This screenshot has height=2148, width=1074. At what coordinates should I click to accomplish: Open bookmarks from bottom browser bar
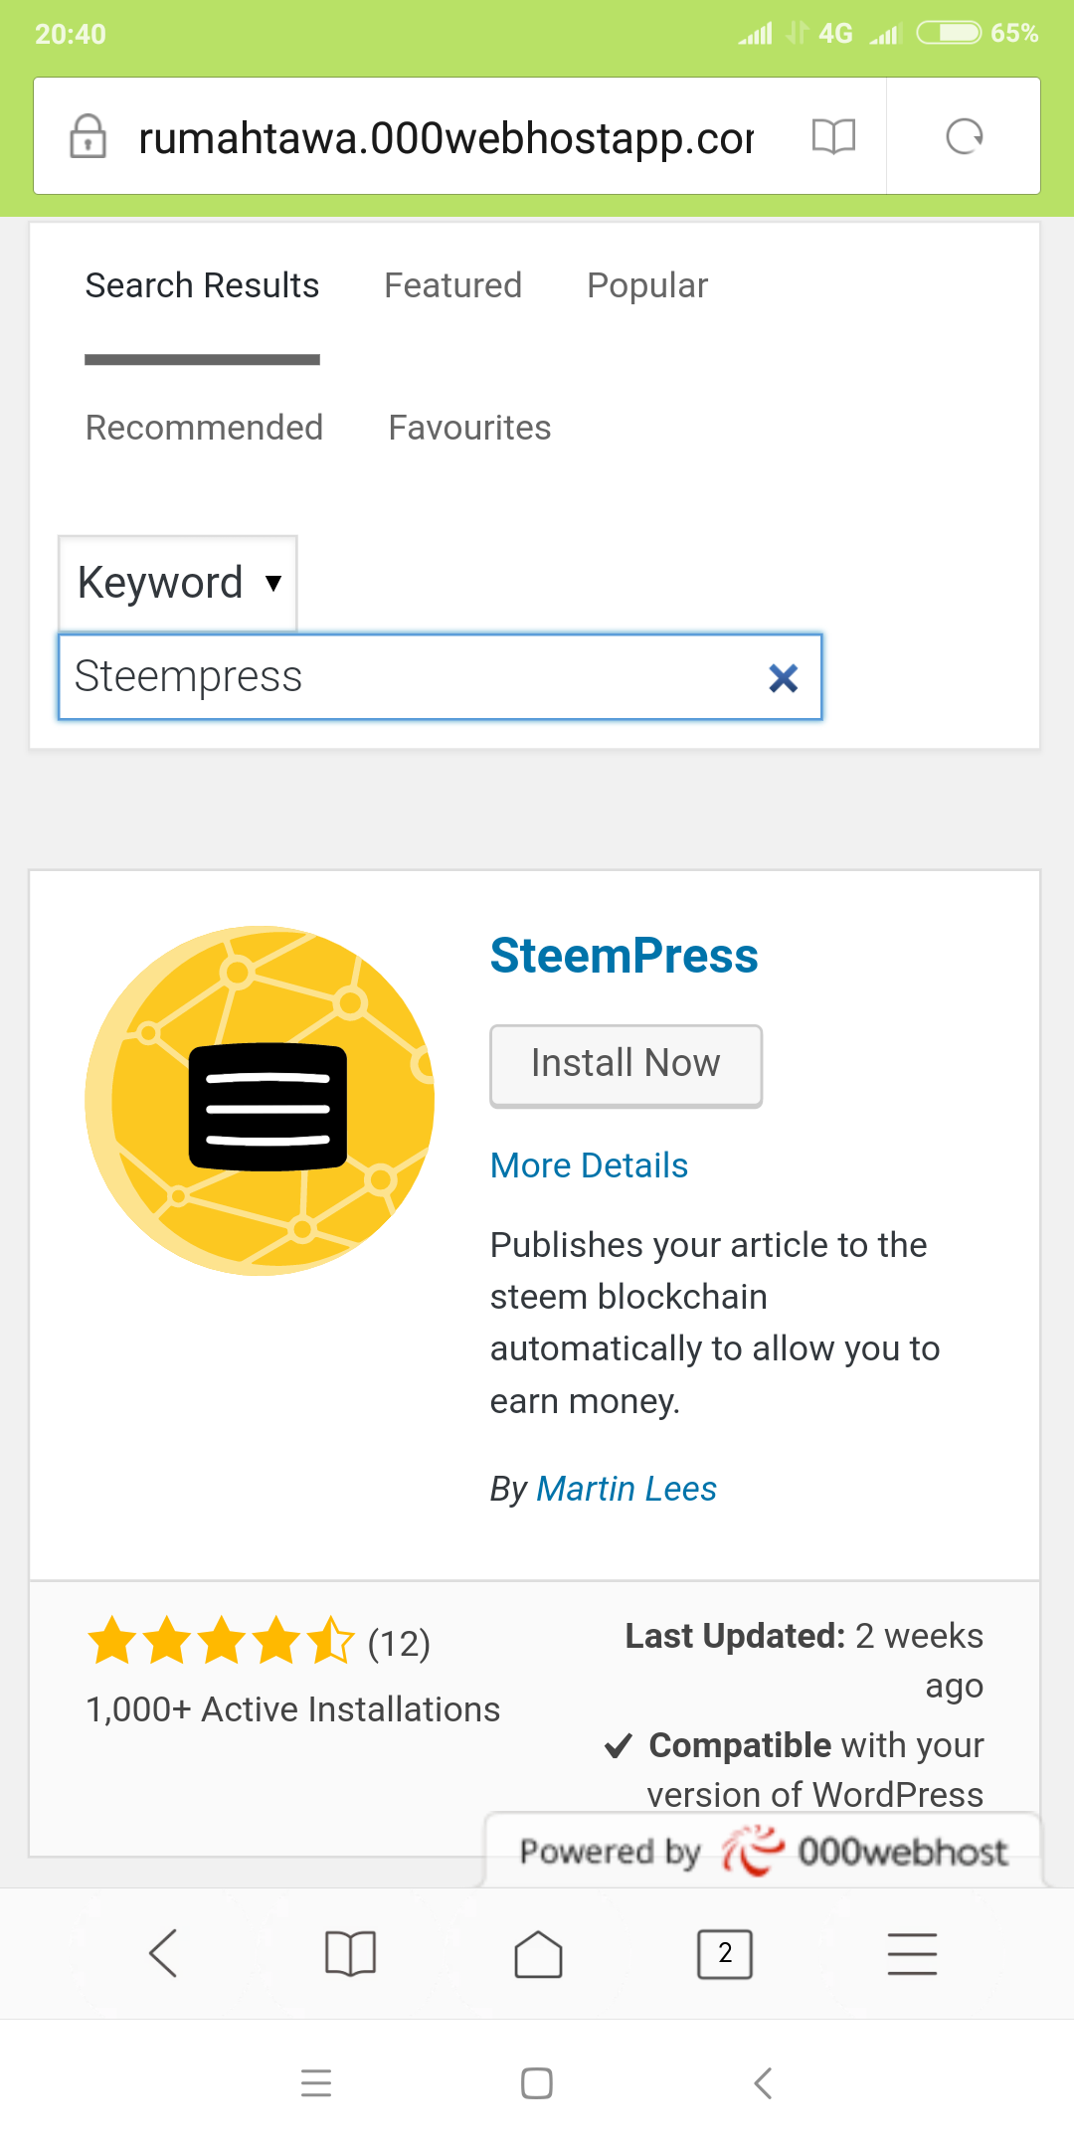tap(350, 1954)
